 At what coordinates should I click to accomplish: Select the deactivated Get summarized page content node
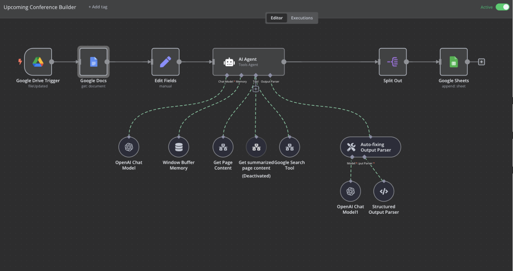(x=256, y=147)
